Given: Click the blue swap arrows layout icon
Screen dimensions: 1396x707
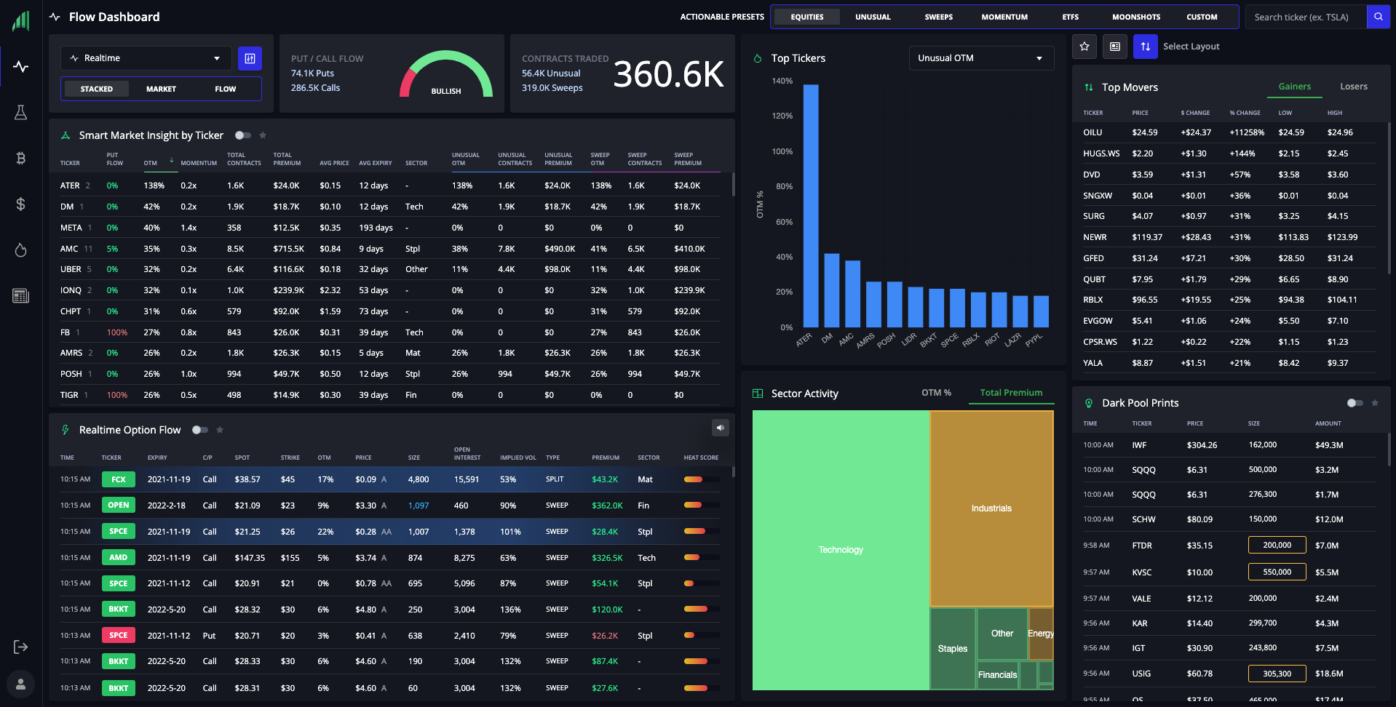Looking at the screenshot, I should [1145, 47].
